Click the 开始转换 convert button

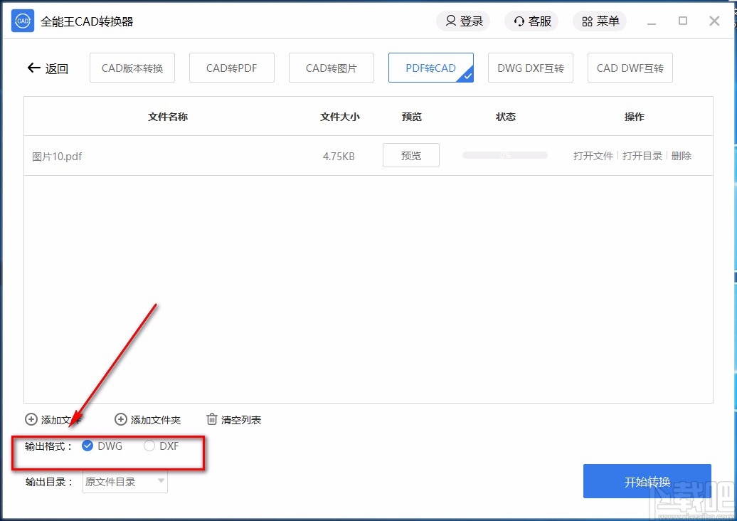(646, 481)
